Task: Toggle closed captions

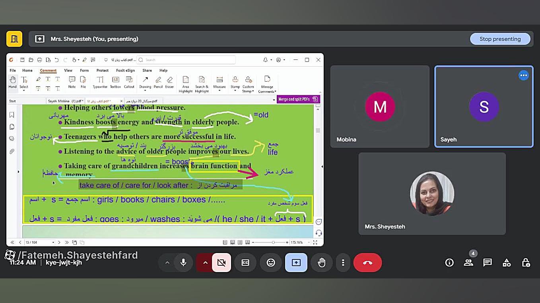Action: (245, 263)
